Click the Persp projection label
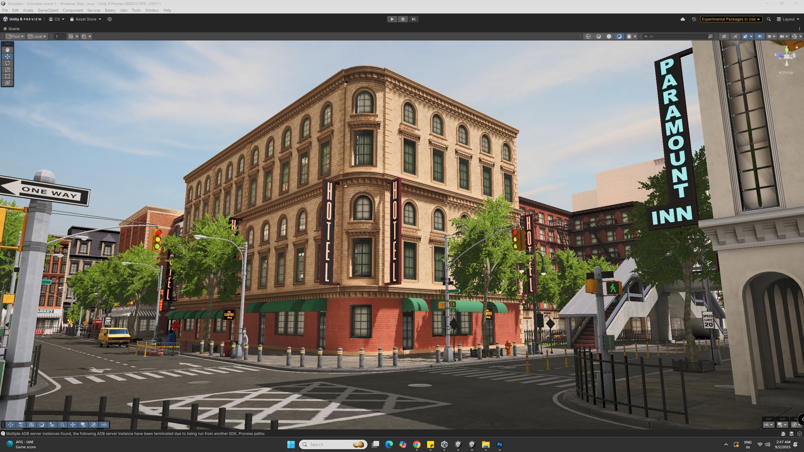This screenshot has width=804, height=452. 786,73
